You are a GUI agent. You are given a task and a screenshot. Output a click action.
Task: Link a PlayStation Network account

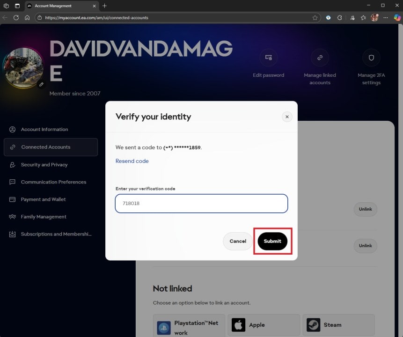tap(189, 325)
